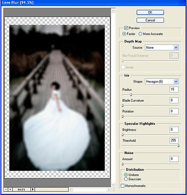
Task: Open the Iris Shape dropdown
Action: pyautogui.click(x=162, y=82)
